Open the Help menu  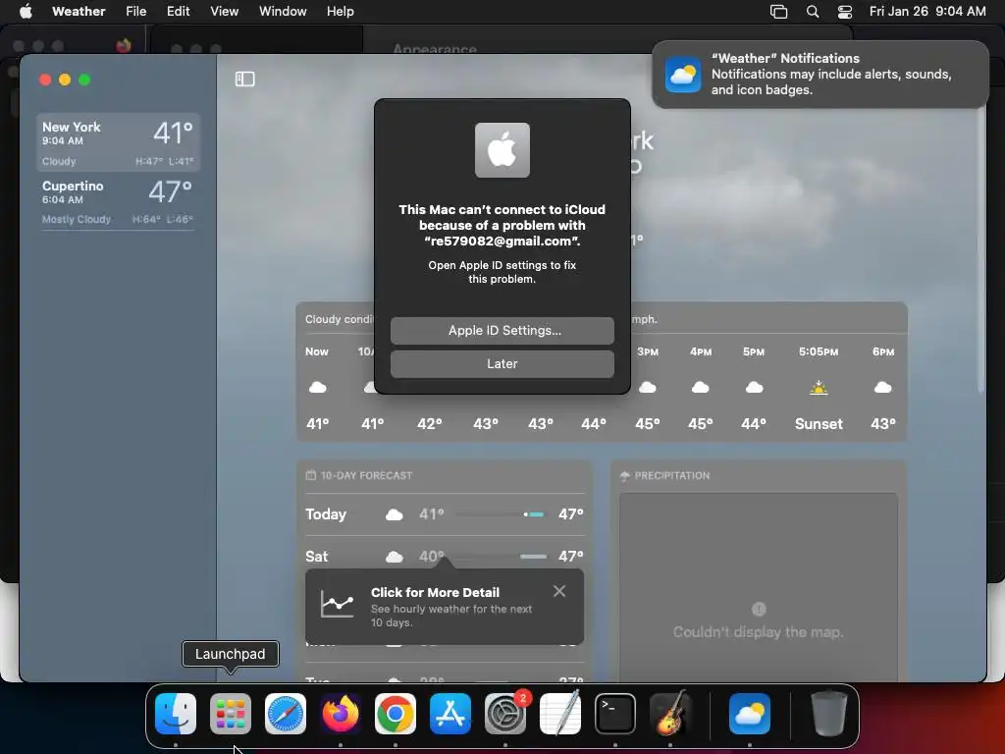point(340,12)
